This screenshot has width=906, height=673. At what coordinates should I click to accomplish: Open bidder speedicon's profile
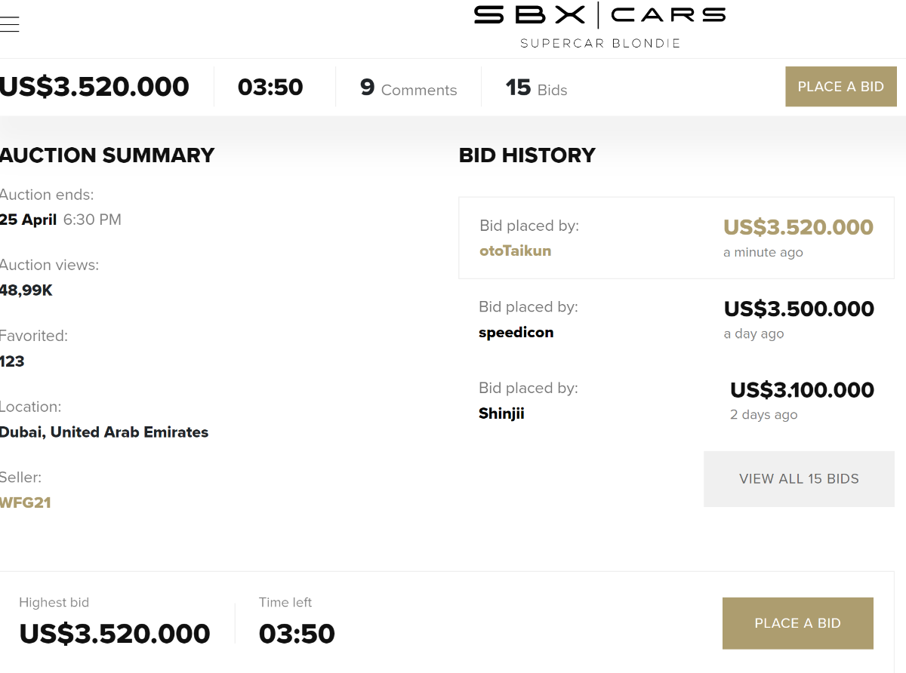pos(516,333)
